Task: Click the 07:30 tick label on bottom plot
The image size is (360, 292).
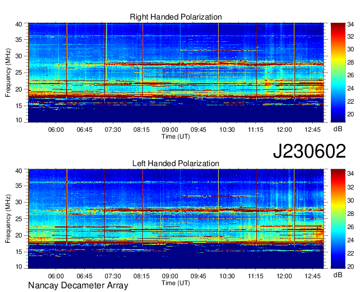Action: [x=113, y=276]
